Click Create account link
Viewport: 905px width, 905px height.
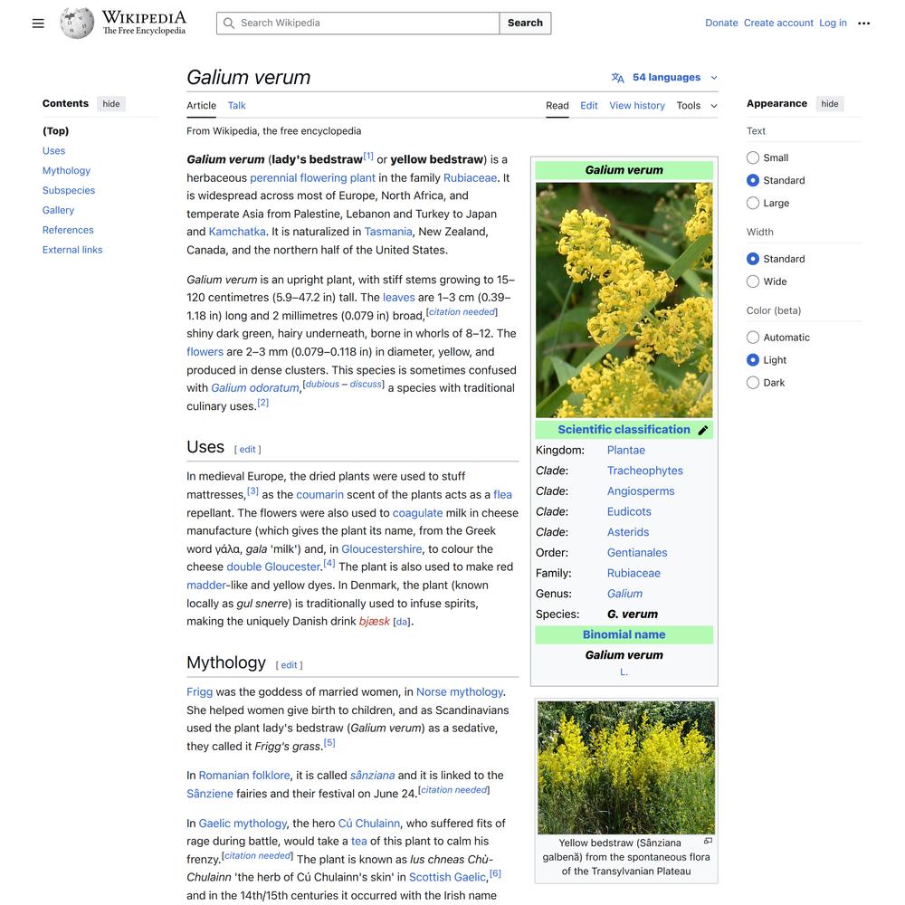pyautogui.click(x=778, y=24)
